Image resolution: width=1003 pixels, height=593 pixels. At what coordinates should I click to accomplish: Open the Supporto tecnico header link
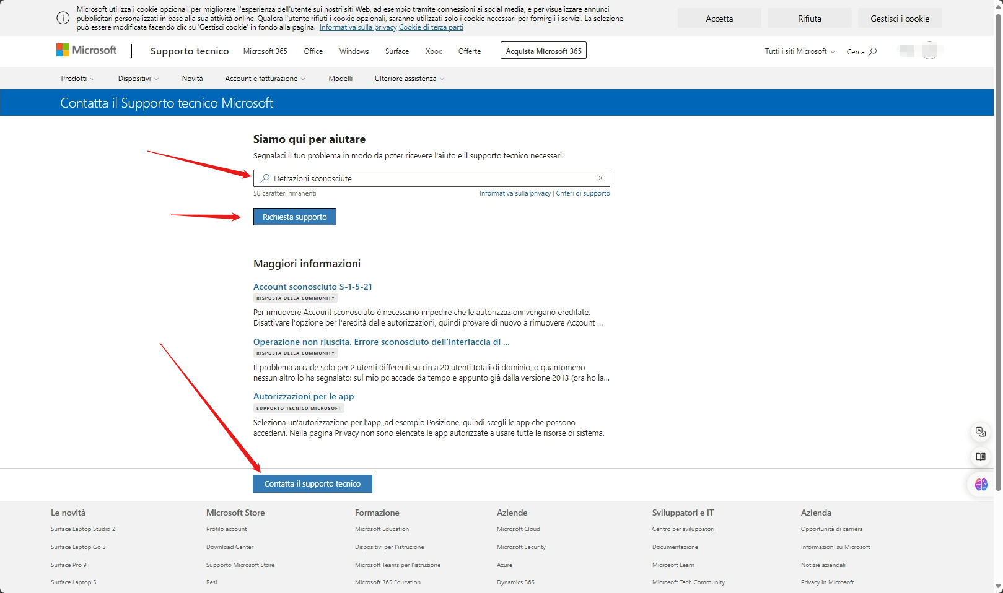tap(190, 51)
